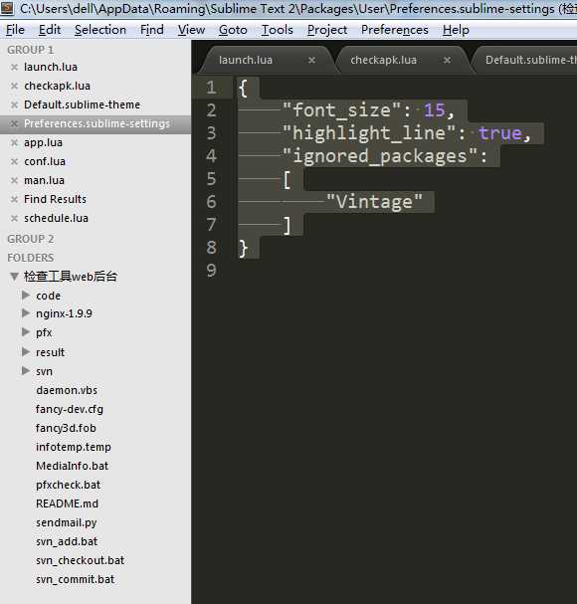Close checkapk.lua in sidebar open files

(14, 86)
